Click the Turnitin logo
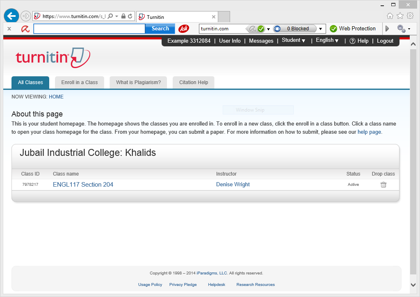The width and height of the screenshot is (420, 297). click(x=53, y=57)
